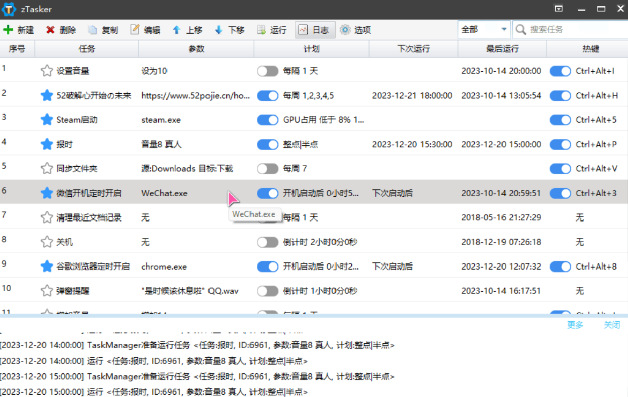The width and height of the screenshot is (628, 397).
Task: Click the 任务 column header
Action: pyautogui.click(x=87, y=49)
